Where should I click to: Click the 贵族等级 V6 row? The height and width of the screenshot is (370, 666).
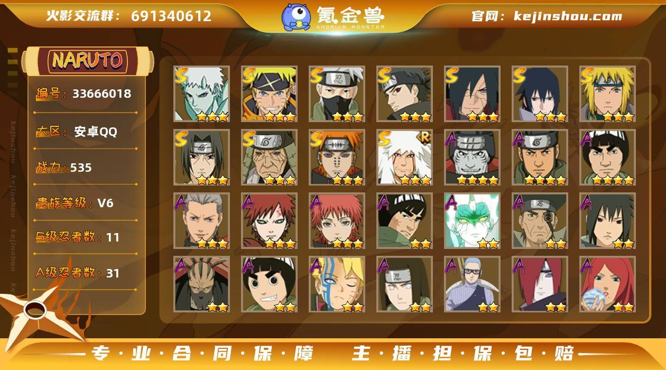click(86, 203)
